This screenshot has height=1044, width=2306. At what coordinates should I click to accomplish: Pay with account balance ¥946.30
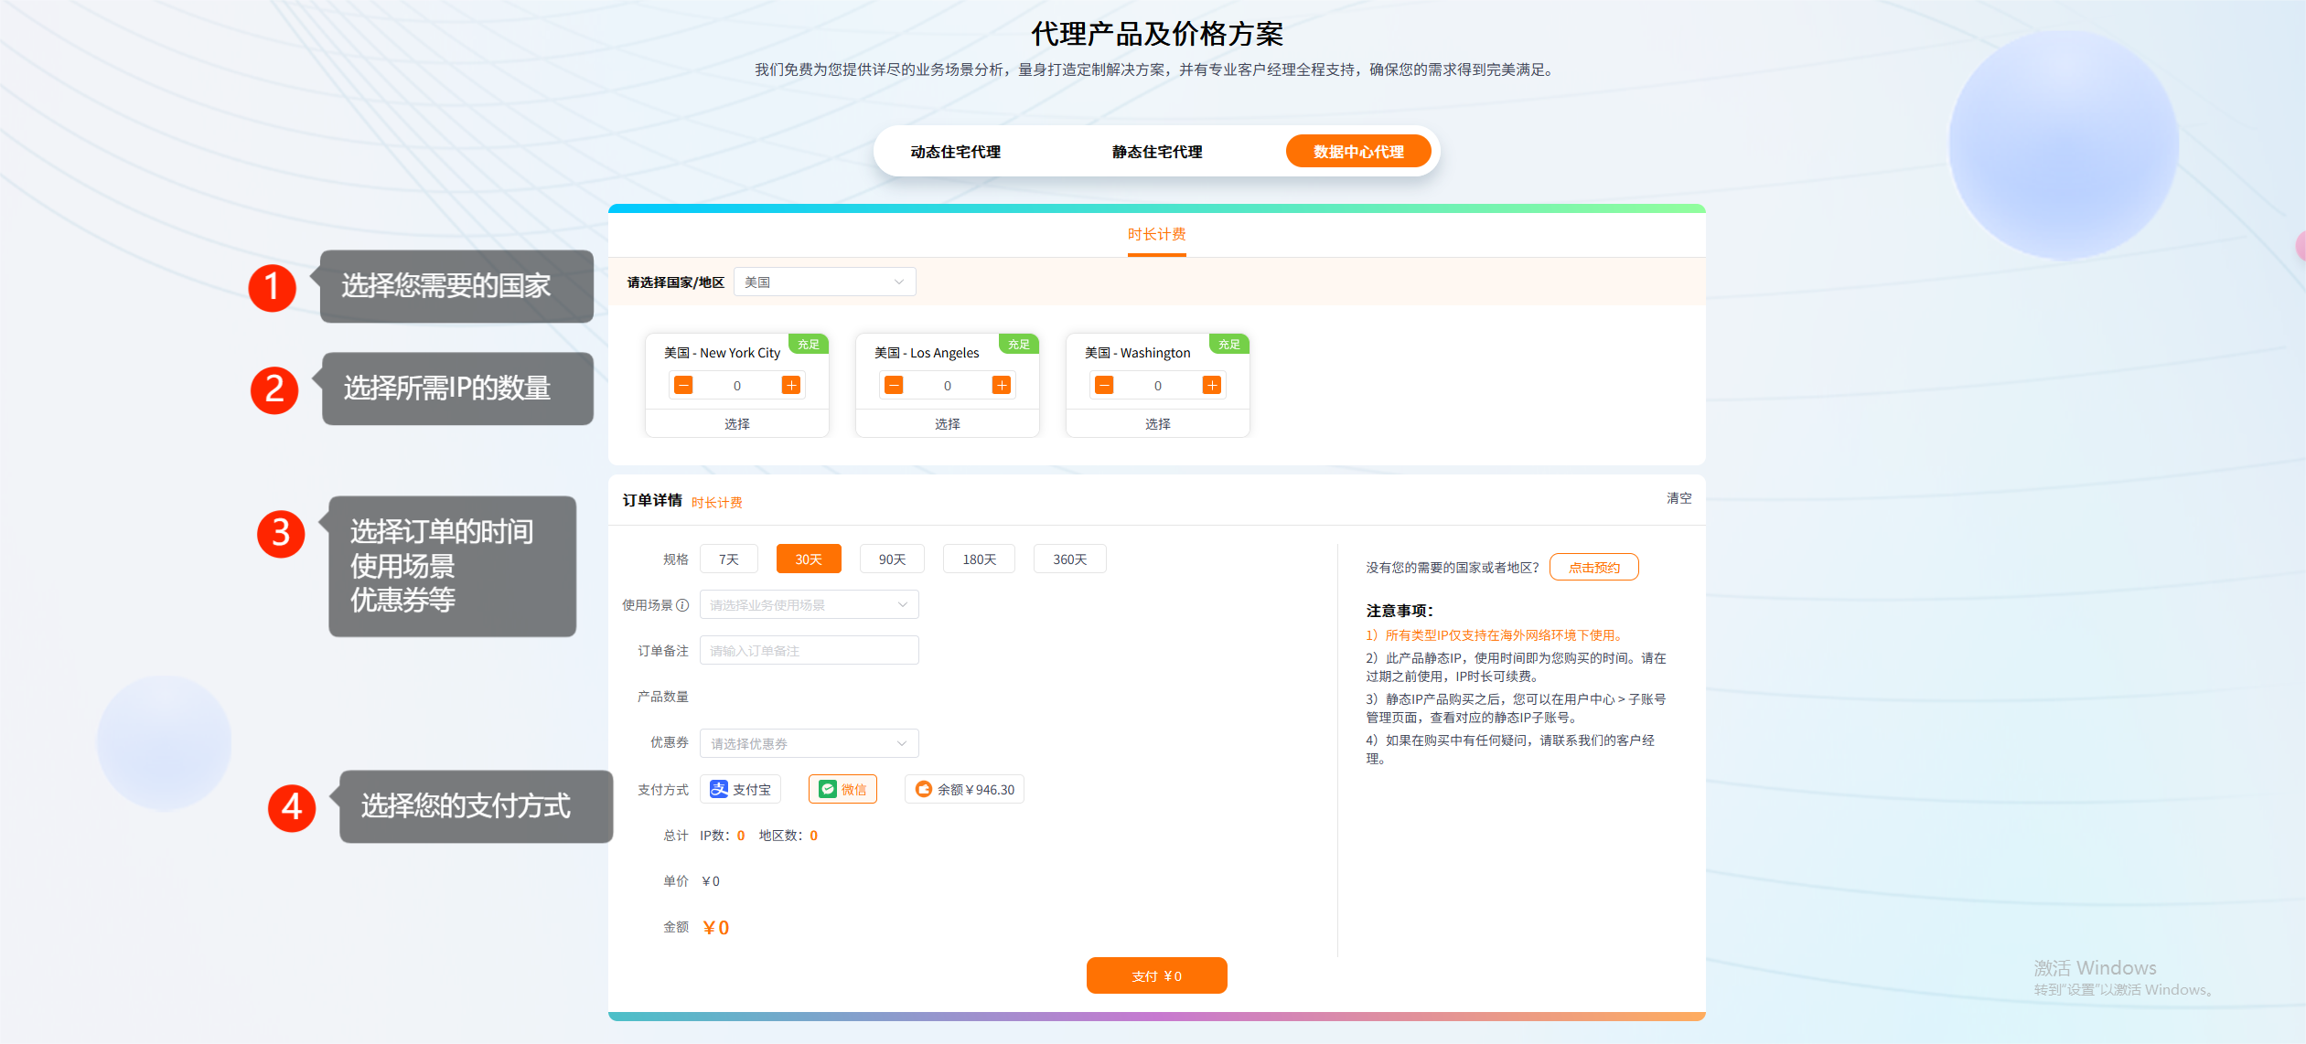coord(964,789)
